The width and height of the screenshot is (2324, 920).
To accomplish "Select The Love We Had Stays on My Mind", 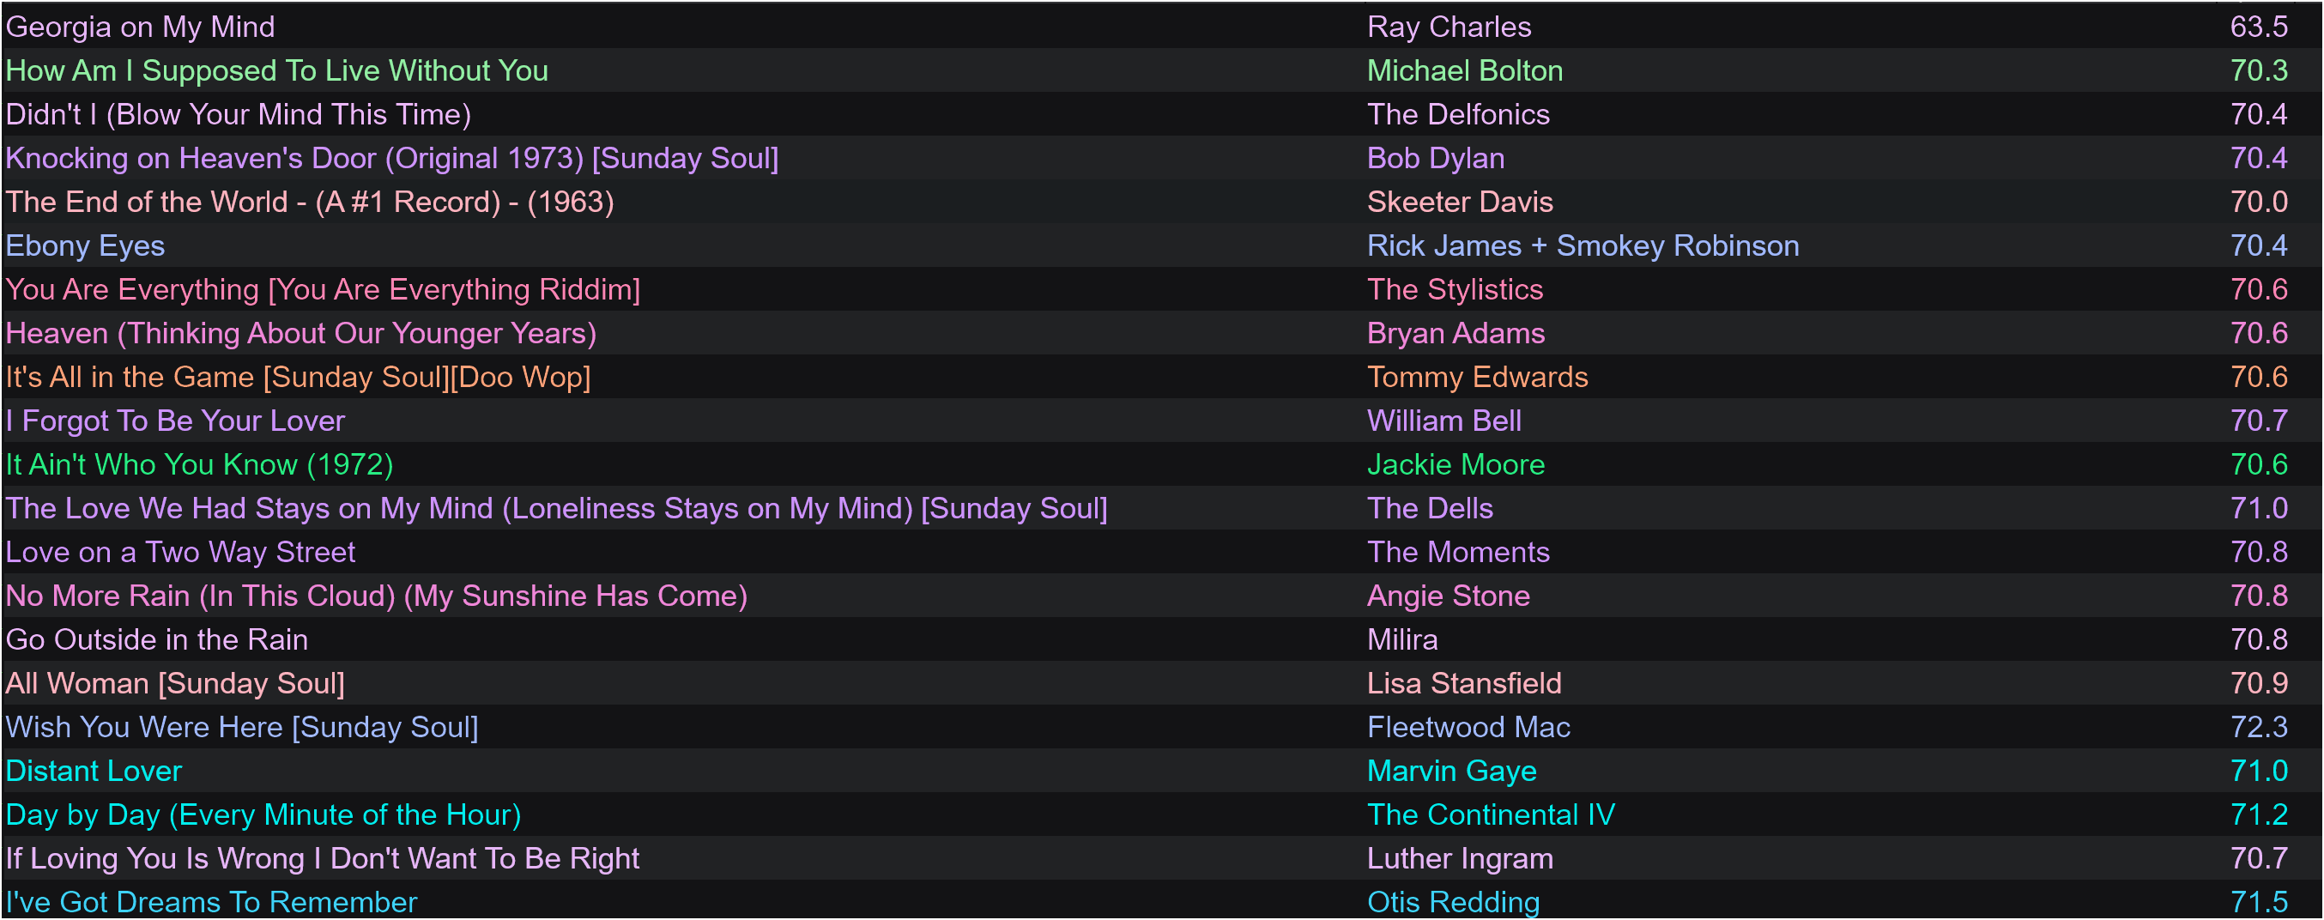I will pos(1162,508).
